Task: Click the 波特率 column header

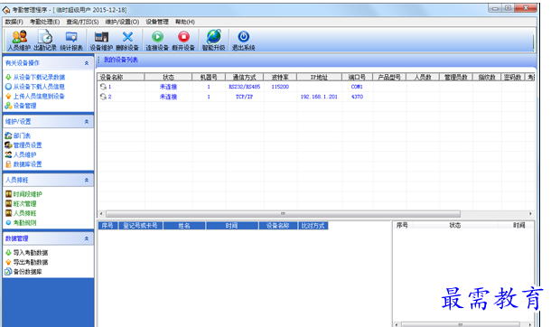Action: pyautogui.click(x=280, y=77)
